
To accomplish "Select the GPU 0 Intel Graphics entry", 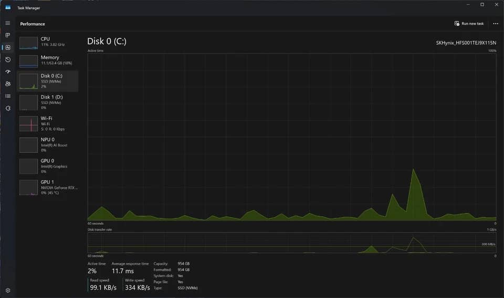I will [48, 166].
